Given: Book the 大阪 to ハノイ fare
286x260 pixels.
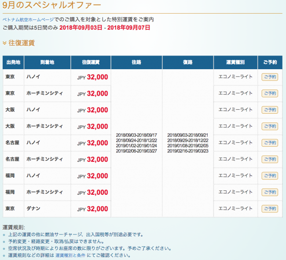Looking at the screenshot, I should (270, 110).
